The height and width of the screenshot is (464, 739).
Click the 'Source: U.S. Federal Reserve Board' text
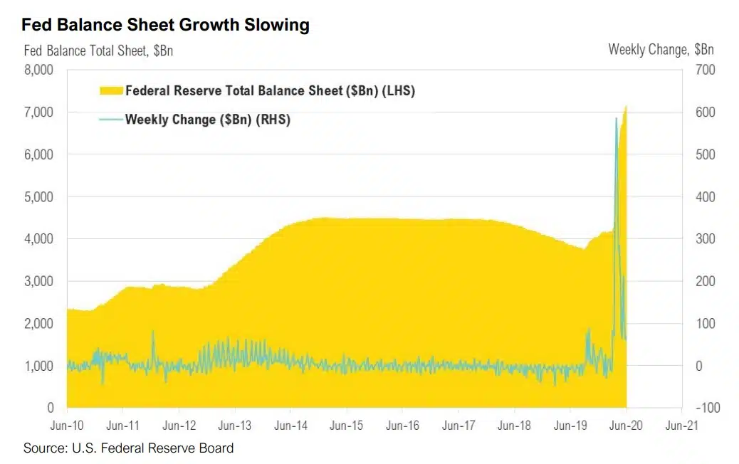[128, 448]
